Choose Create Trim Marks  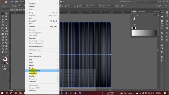point(42,56)
